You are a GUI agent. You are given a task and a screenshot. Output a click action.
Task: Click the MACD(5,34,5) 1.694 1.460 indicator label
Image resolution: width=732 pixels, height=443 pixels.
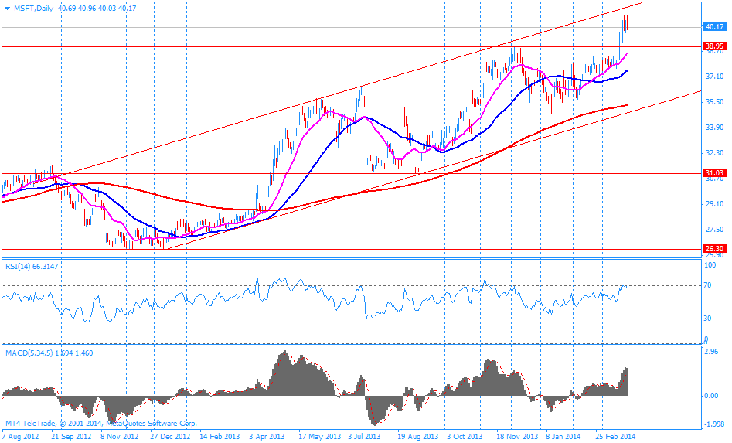pyautogui.click(x=49, y=353)
